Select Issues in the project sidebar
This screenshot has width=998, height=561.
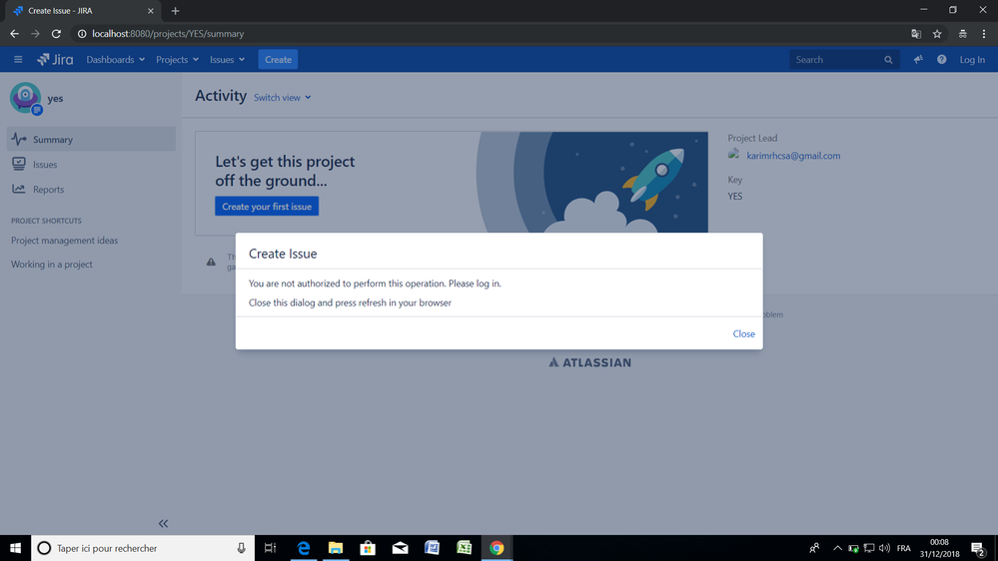91,164
